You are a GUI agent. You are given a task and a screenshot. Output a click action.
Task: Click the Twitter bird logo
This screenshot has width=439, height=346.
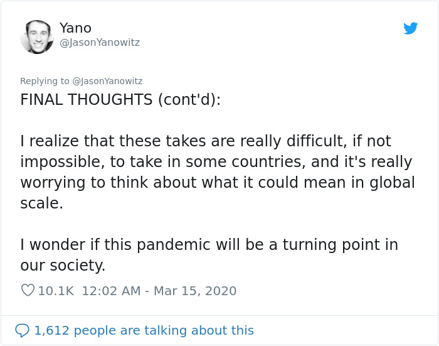coord(410,28)
